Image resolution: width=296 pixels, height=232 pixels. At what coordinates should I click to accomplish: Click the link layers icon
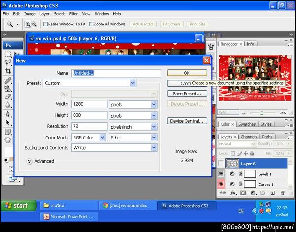point(222,193)
